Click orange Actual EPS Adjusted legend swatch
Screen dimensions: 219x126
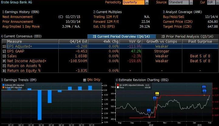[x=3, y=87]
